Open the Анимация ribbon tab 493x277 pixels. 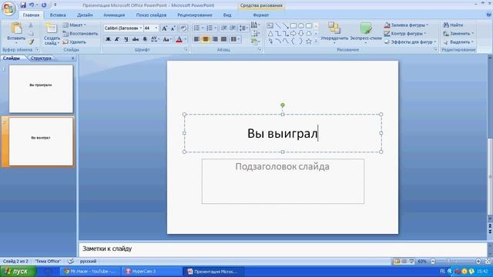(x=114, y=15)
